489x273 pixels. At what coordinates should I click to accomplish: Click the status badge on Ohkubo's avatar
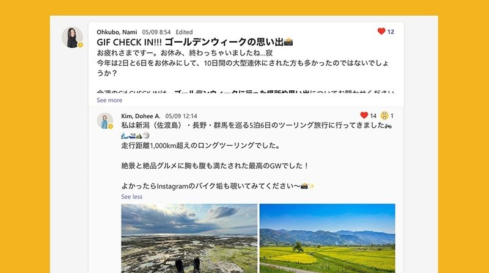(x=81, y=44)
